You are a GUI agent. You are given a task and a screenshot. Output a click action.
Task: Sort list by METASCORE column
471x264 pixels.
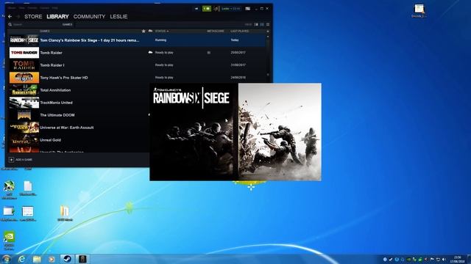pyautogui.click(x=216, y=31)
